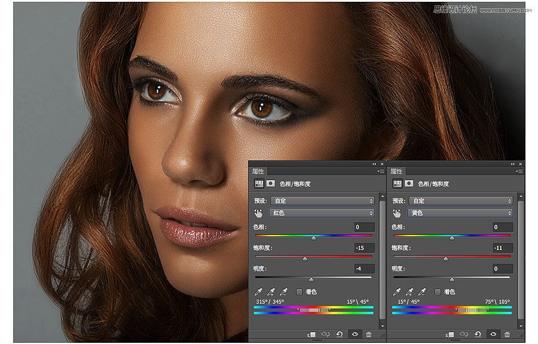Click view previous state icon in yellow panel
Image resolution: width=538 pixels, height=344 pixels.
463,334
